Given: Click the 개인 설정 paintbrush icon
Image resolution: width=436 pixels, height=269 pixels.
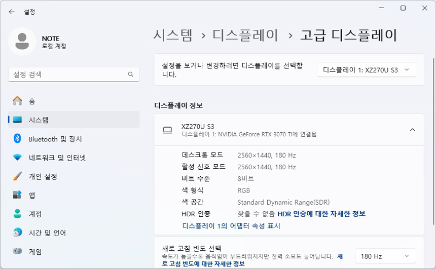Looking at the screenshot, I should click(x=17, y=176).
